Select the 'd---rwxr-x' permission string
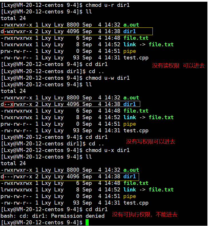 click(17, 177)
